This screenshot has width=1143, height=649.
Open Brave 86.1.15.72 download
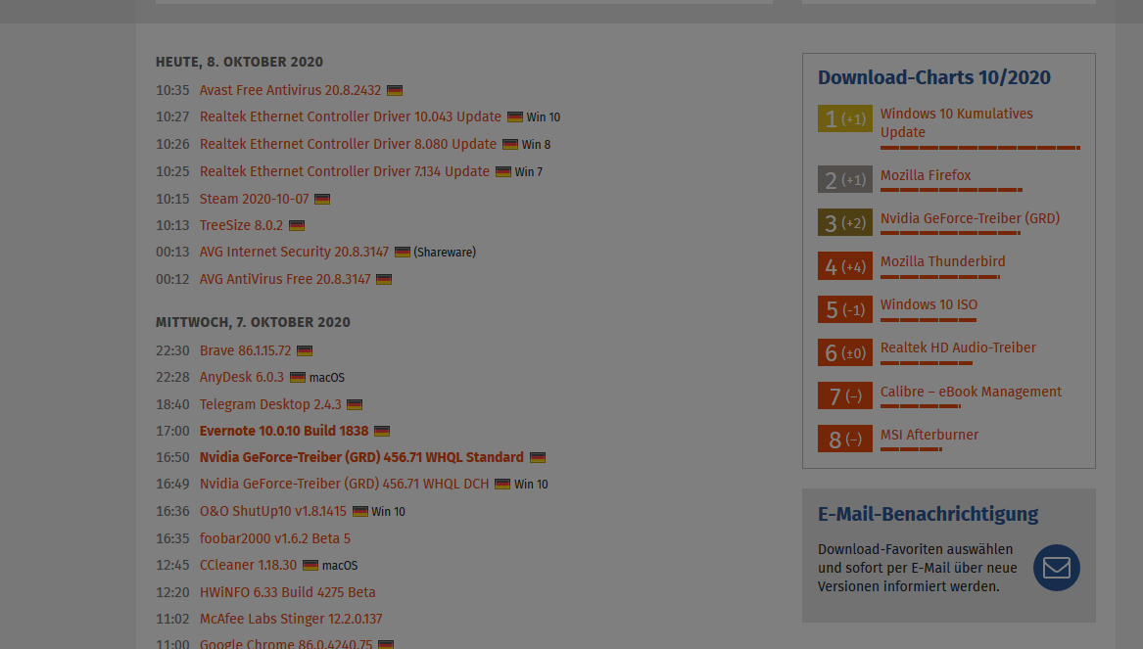click(x=245, y=351)
